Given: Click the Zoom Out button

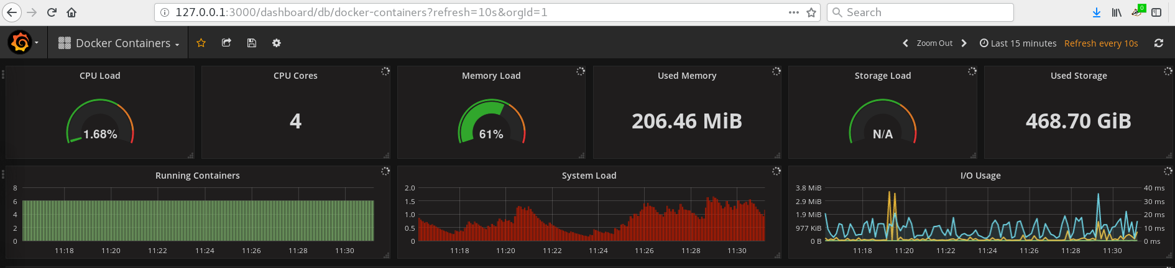Looking at the screenshot, I should tap(934, 43).
